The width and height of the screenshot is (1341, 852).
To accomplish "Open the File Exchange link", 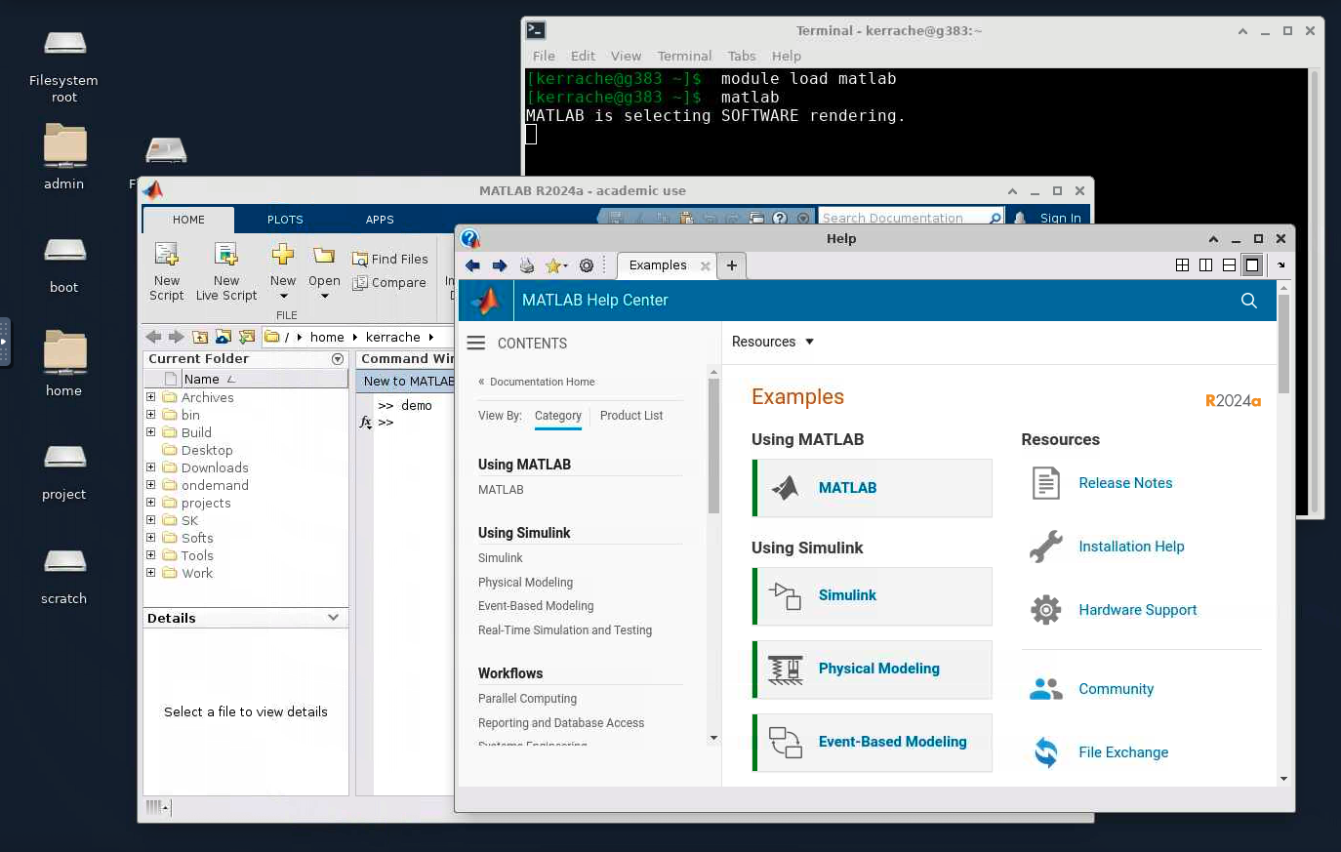I will [x=1123, y=752].
